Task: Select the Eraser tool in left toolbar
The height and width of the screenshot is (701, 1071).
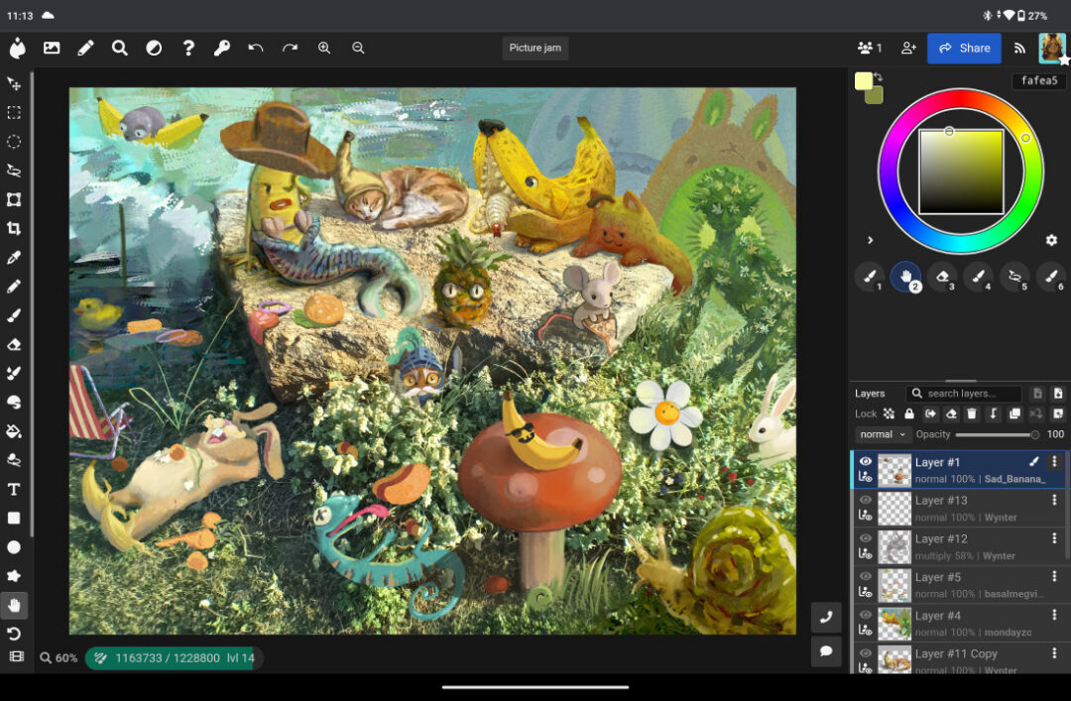Action: pyautogui.click(x=14, y=344)
